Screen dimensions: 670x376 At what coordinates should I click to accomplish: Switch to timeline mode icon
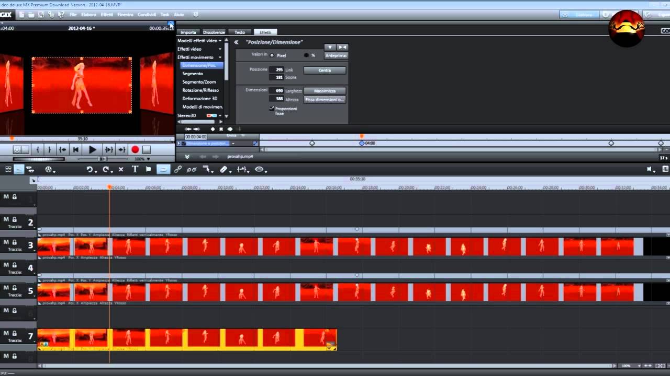(x=19, y=169)
